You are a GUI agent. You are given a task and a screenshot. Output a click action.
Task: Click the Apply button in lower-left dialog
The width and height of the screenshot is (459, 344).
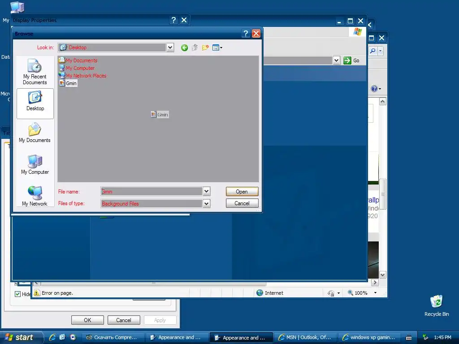pos(160,320)
